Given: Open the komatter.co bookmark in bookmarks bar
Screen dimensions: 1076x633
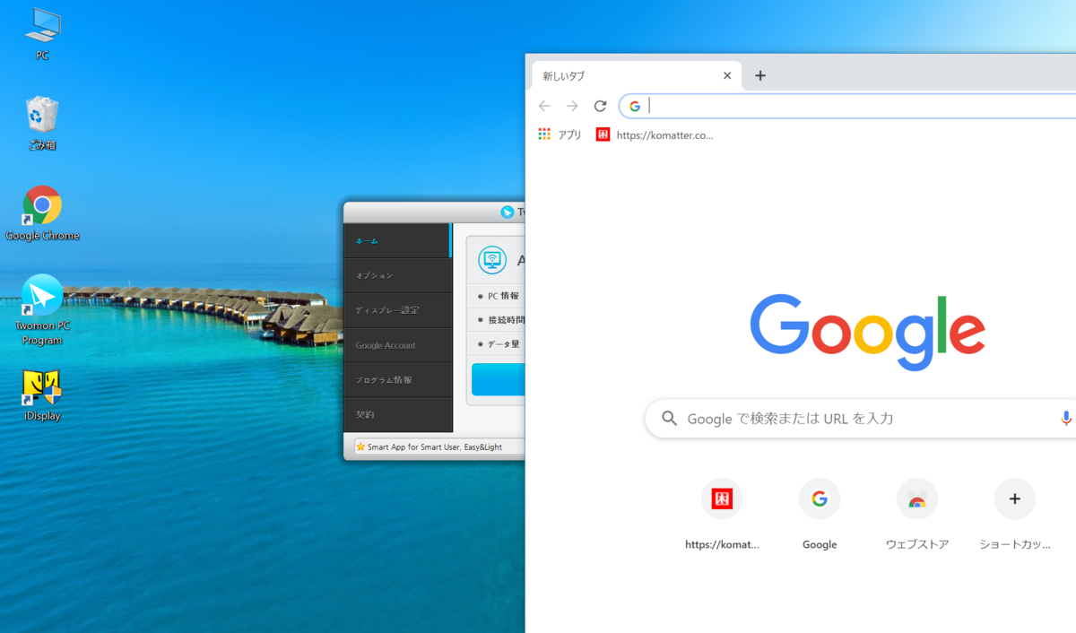Looking at the screenshot, I should 655,134.
